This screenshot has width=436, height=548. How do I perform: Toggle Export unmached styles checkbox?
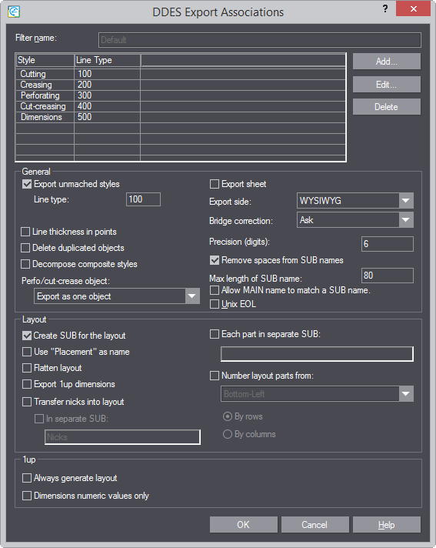(x=27, y=184)
